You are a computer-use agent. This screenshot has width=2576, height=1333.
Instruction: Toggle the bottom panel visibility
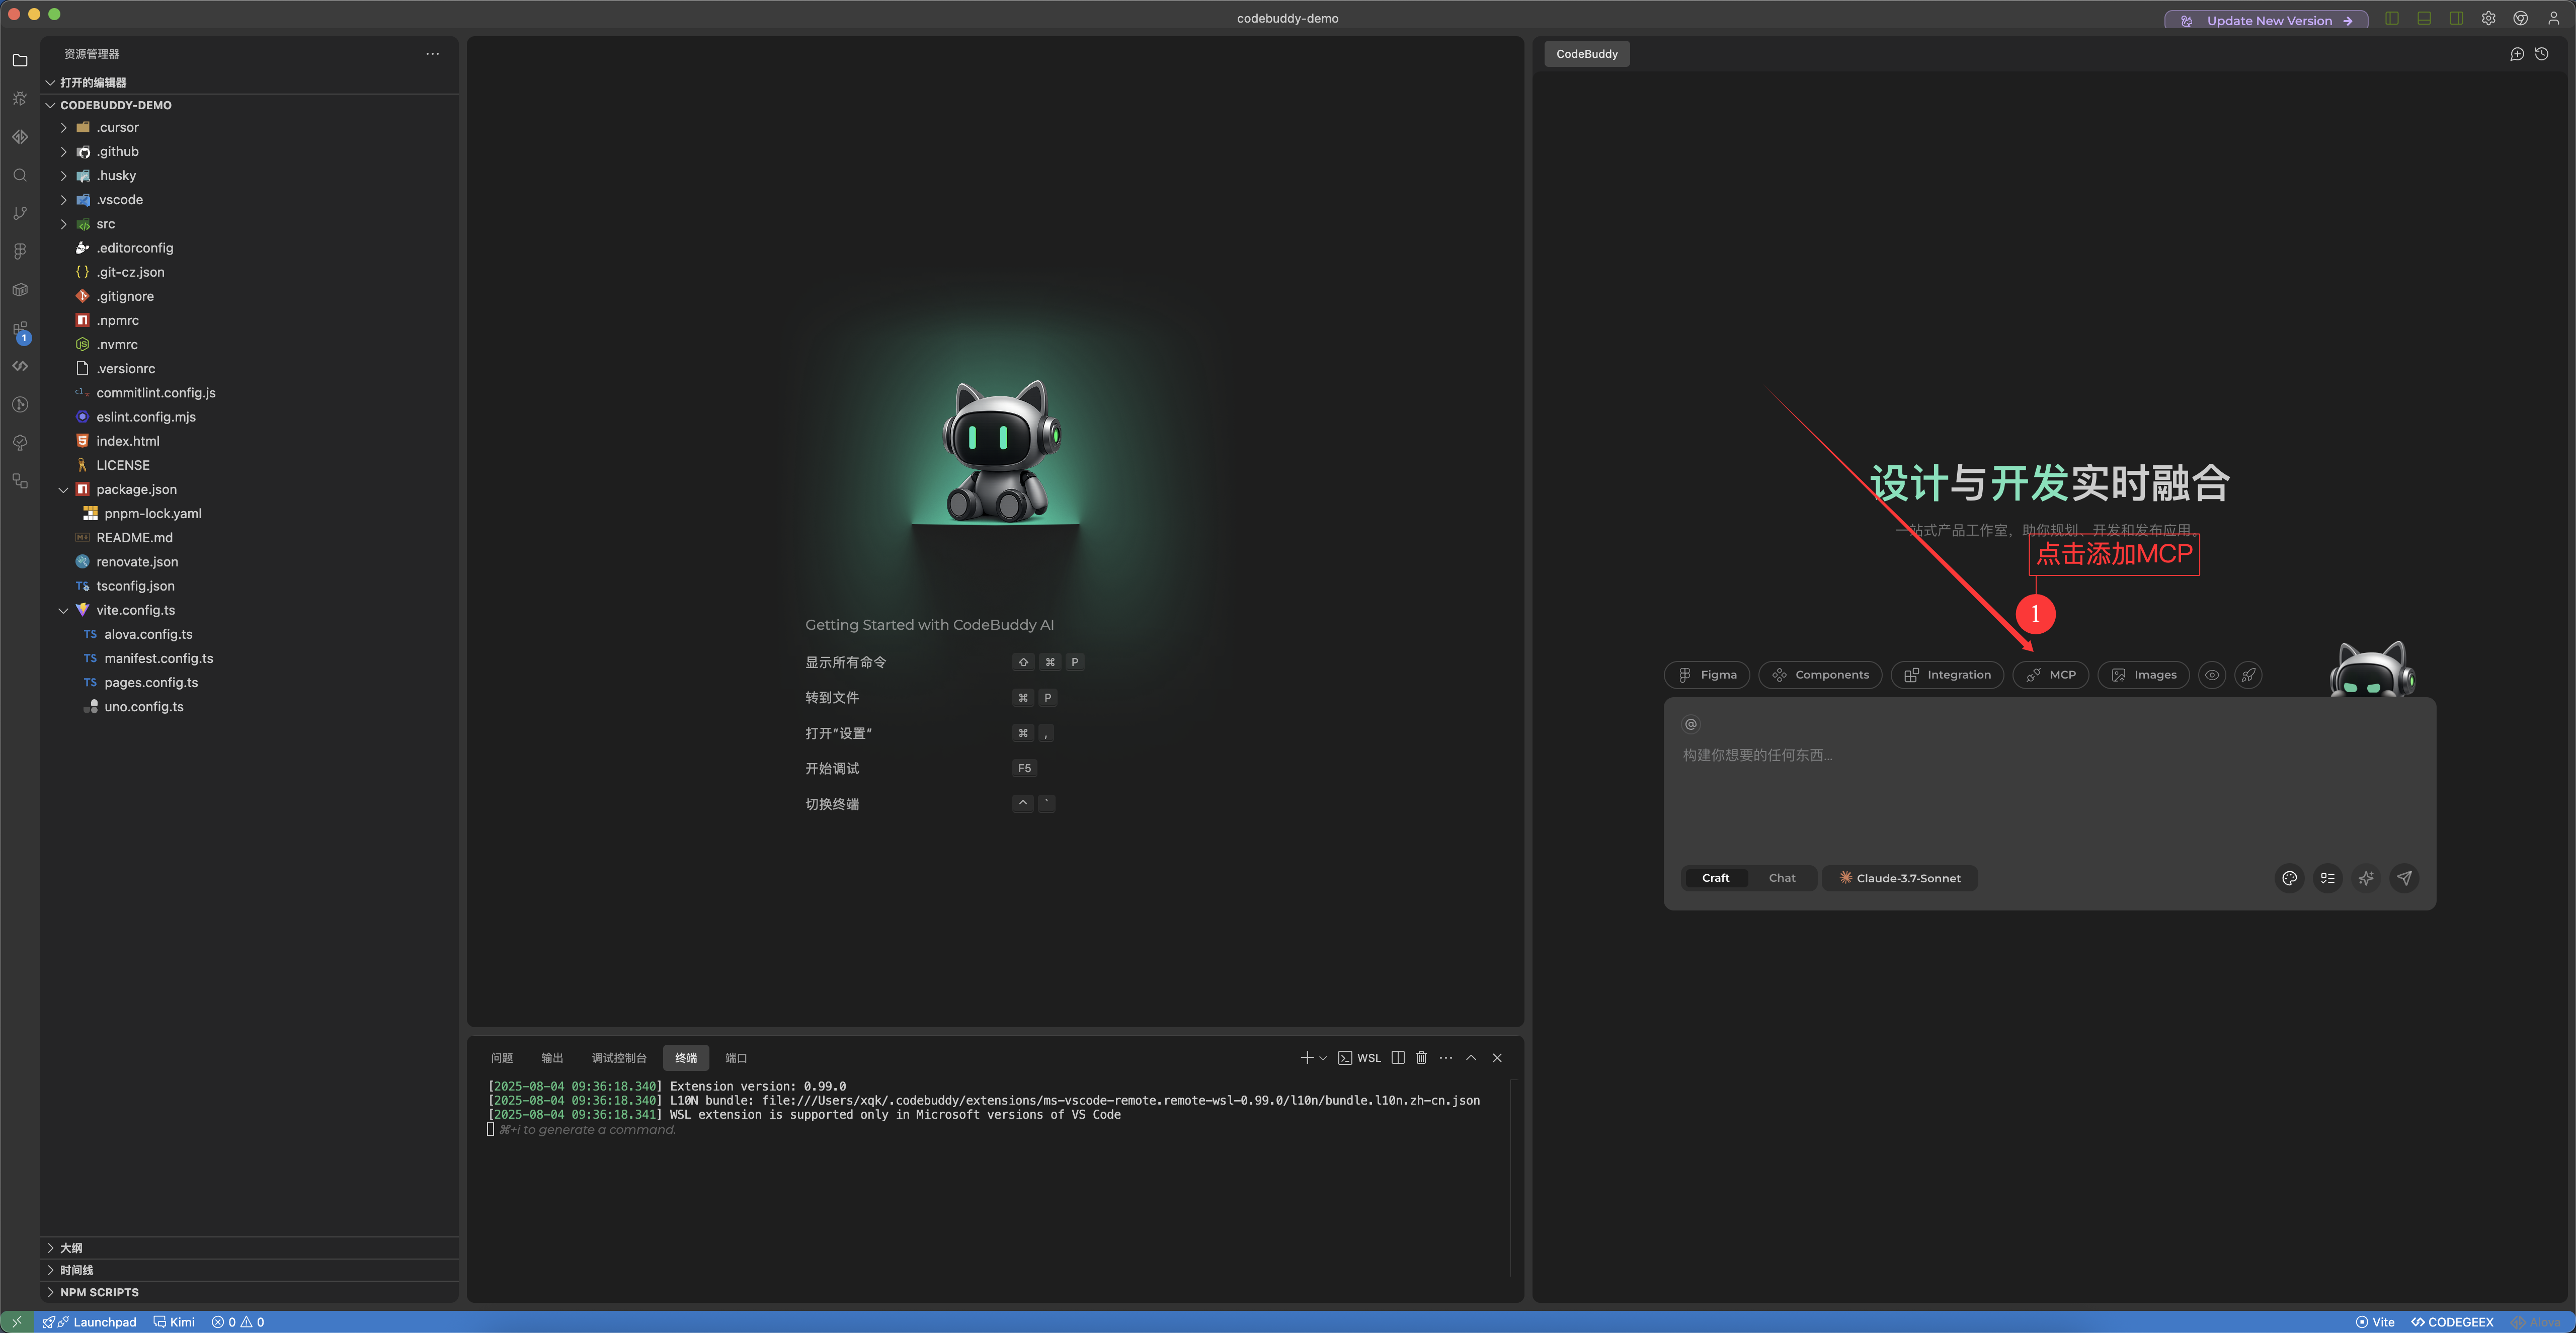point(2423,18)
